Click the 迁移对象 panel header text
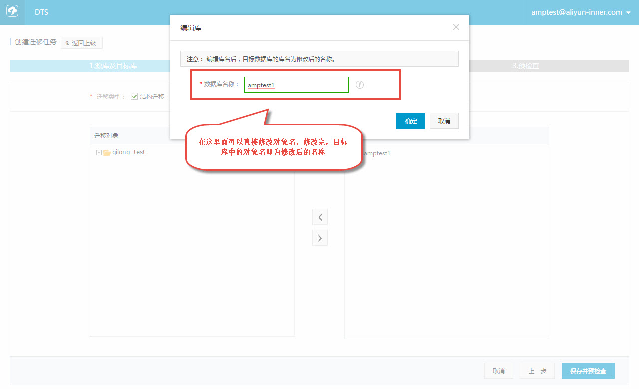Screen dimensions: 639x389 point(106,136)
